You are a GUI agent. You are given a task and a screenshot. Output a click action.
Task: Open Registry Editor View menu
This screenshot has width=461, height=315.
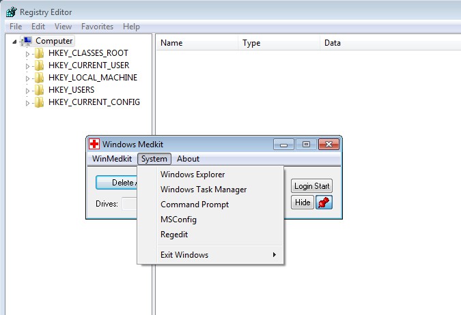[64, 27]
